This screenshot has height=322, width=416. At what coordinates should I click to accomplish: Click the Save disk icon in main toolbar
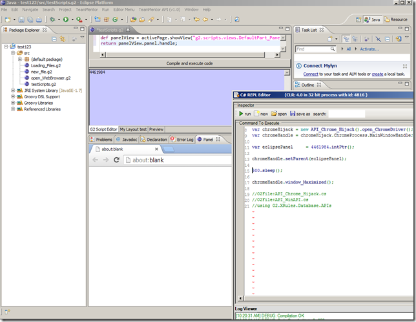[x=21, y=20]
